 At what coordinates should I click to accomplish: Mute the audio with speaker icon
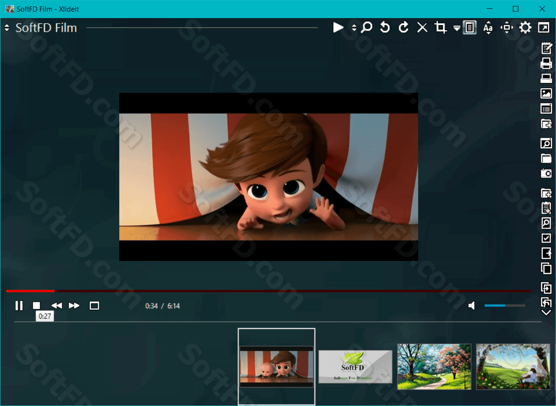[472, 305]
